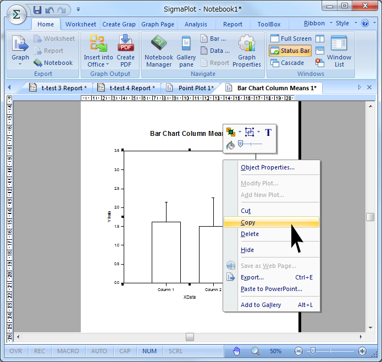Choose Add to Gallery in context menu
382x362 pixels.
click(x=272, y=305)
